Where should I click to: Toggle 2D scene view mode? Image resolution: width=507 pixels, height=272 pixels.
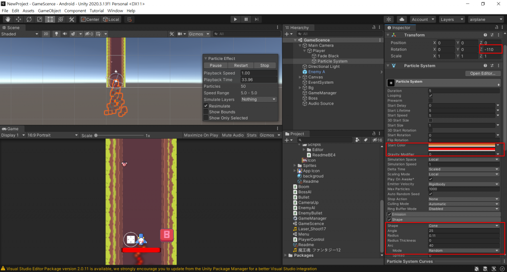tap(46, 34)
